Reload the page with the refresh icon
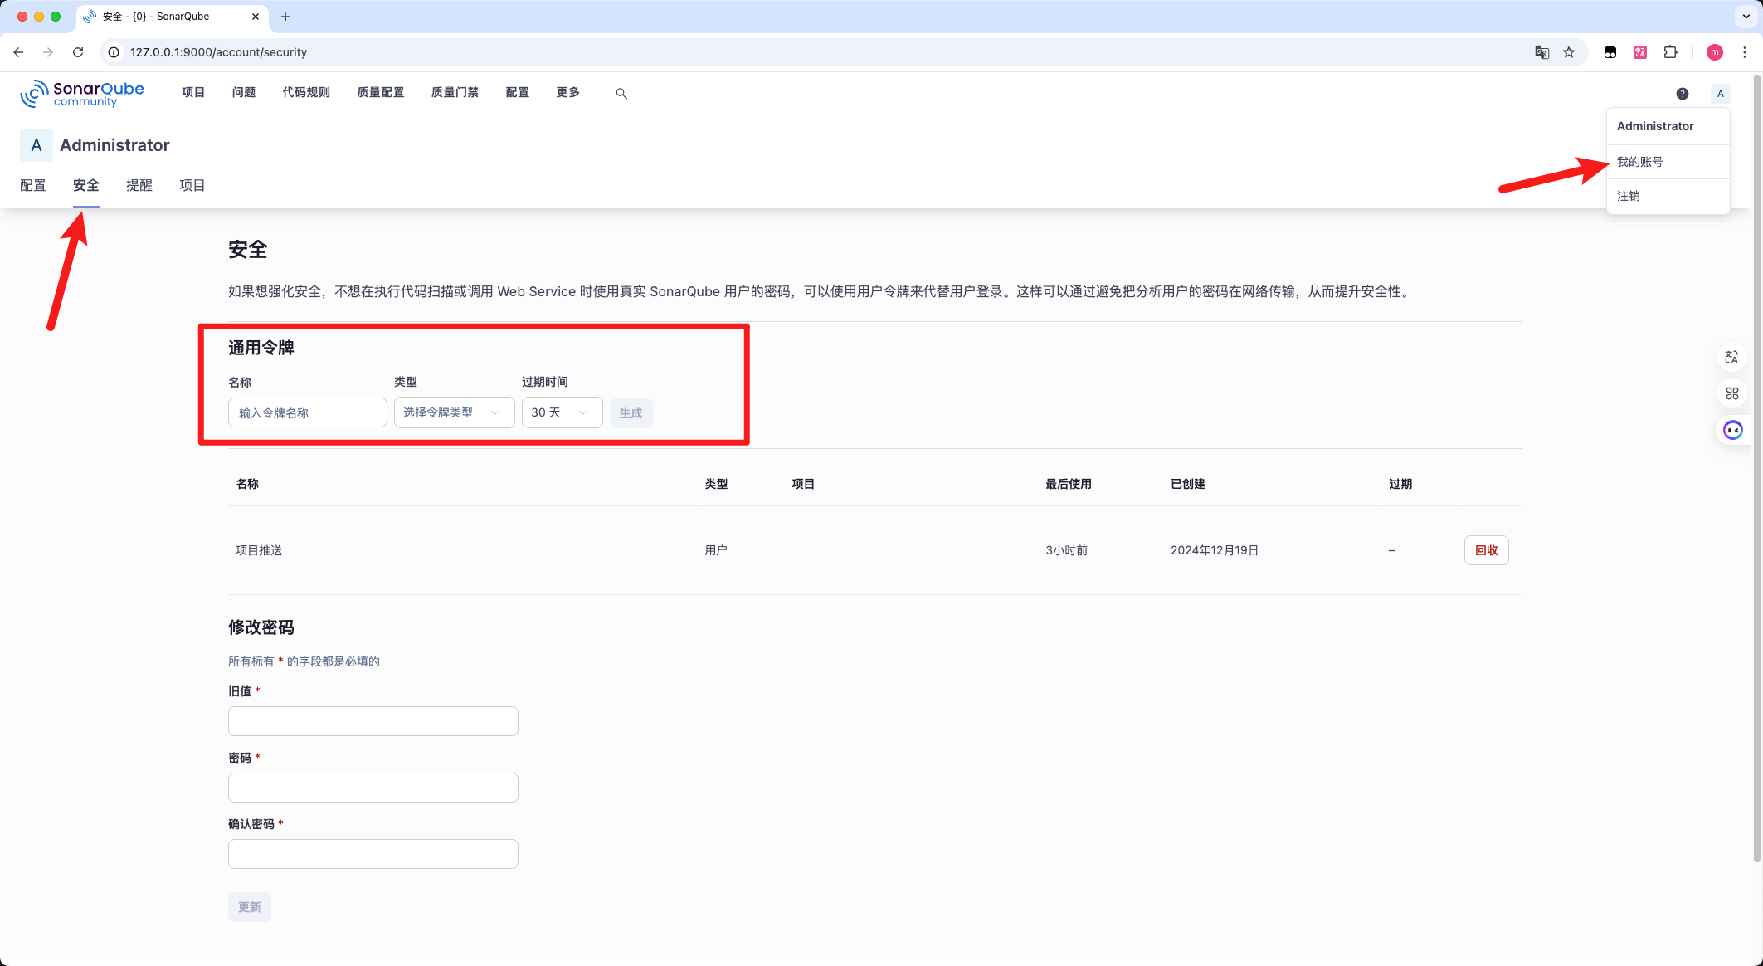The height and width of the screenshot is (966, 1763). coord(77,51)
